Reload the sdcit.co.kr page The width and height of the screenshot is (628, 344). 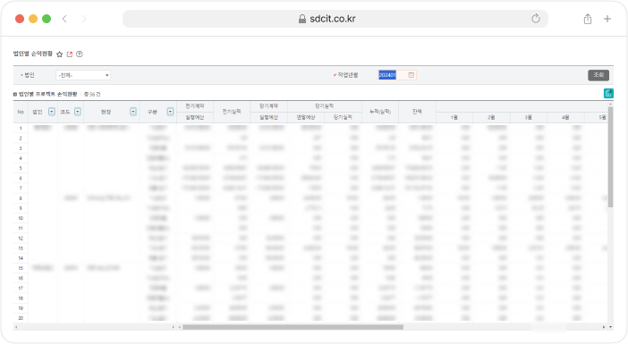coord(536,19)
